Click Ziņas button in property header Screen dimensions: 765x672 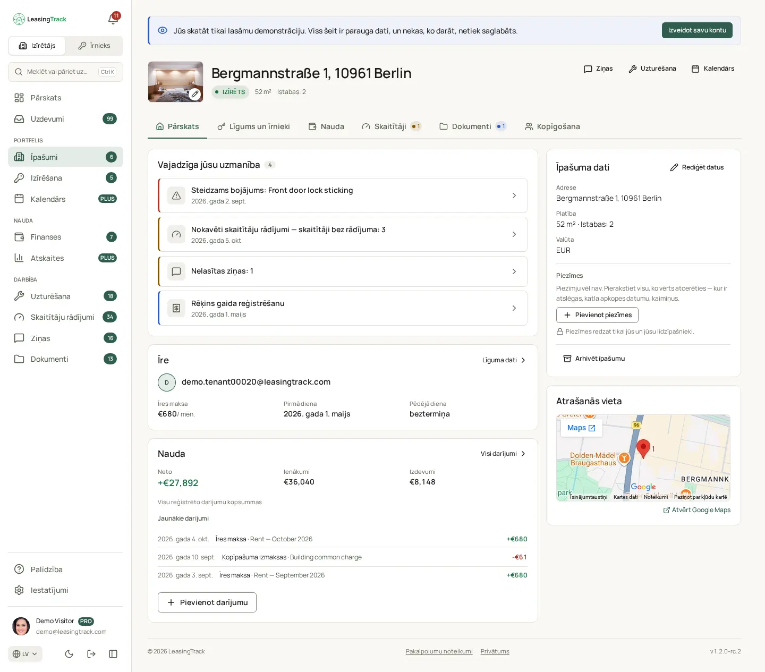pyautogui.click(x=598, y=69)
